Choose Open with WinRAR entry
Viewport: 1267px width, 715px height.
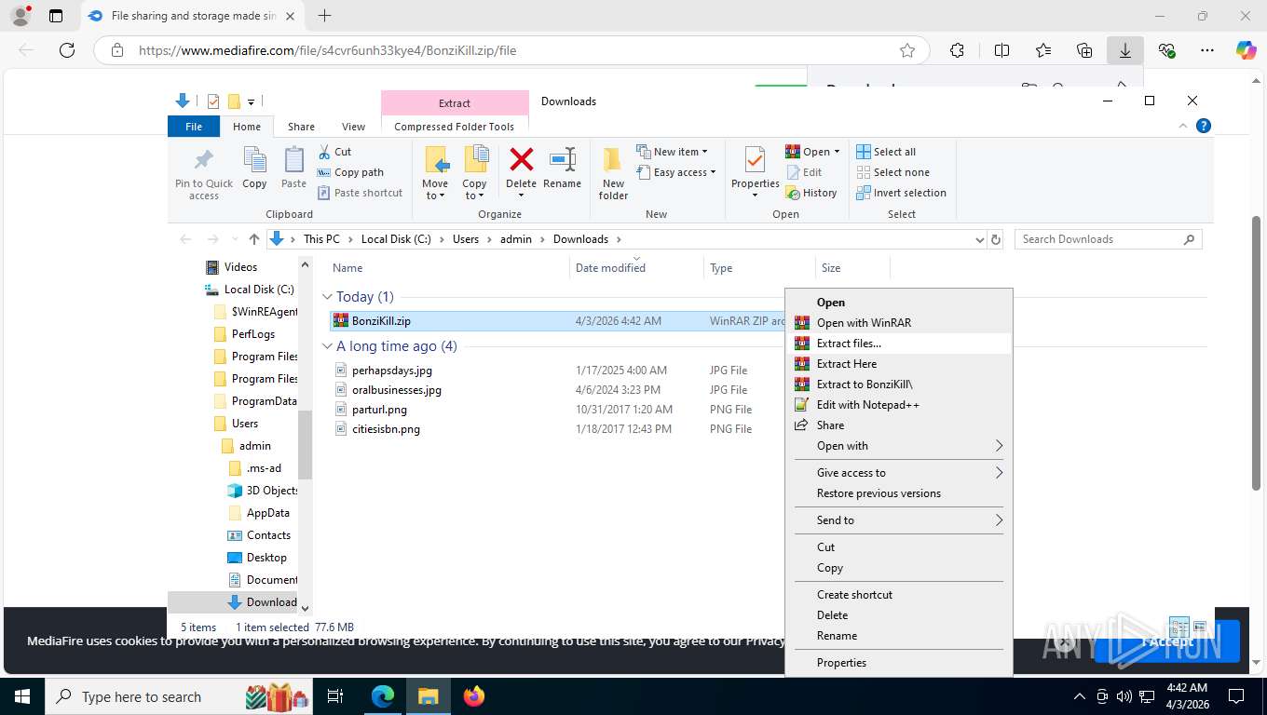pyautogui.click(x=899, y=323)
